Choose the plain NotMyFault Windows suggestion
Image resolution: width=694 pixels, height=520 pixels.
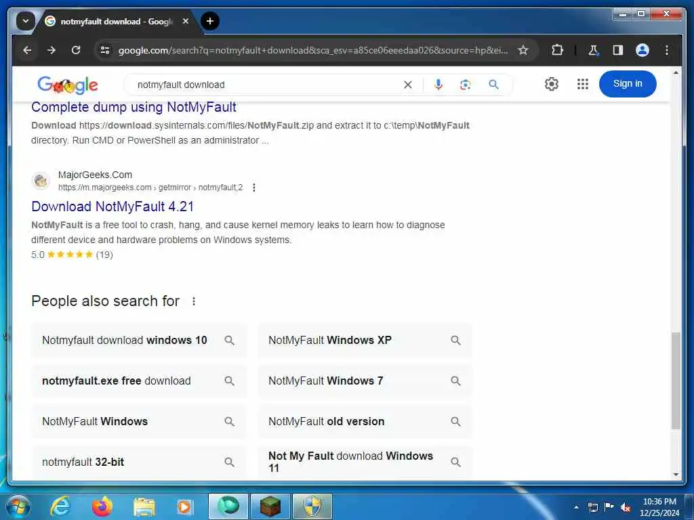(x=139, y=421)
